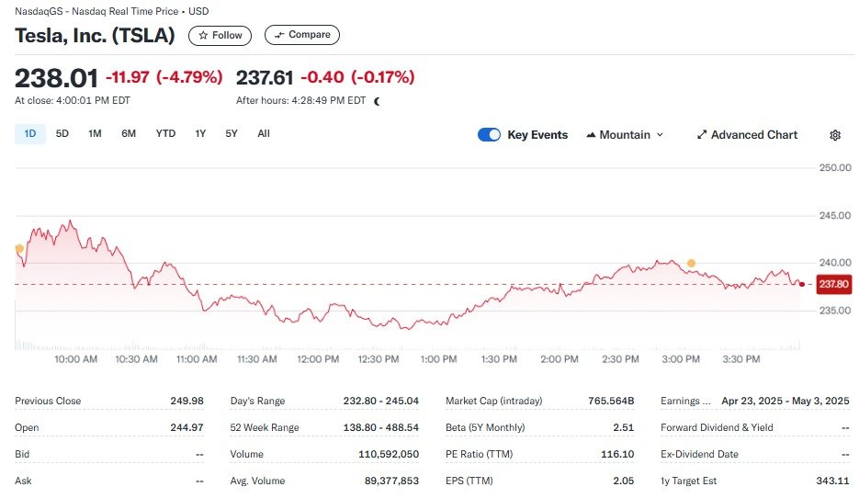The image size is (859, 498).
Task: Click the earnings date Apr 23, 2025 - May 3, 2025
Action: [785, 401]
